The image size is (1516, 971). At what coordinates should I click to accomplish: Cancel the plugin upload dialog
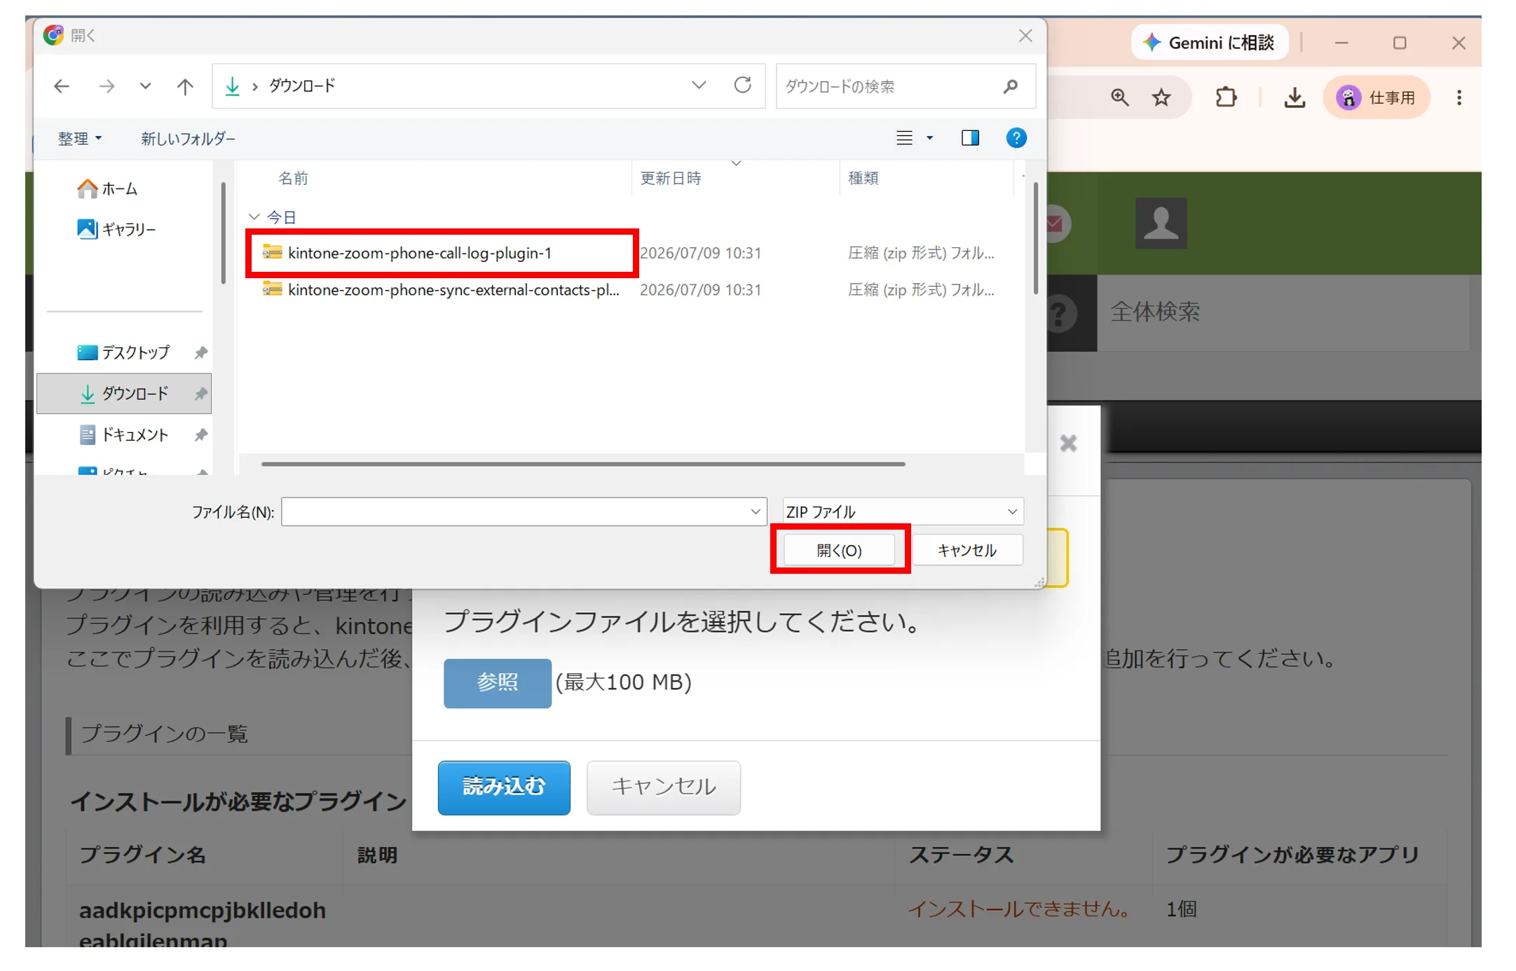pyautogui.click(x=664, y=787)
